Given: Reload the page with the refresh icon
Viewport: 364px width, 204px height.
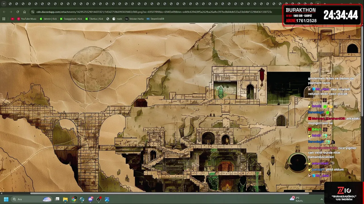Looking at the screenshot, I should [x=18, y=12].
